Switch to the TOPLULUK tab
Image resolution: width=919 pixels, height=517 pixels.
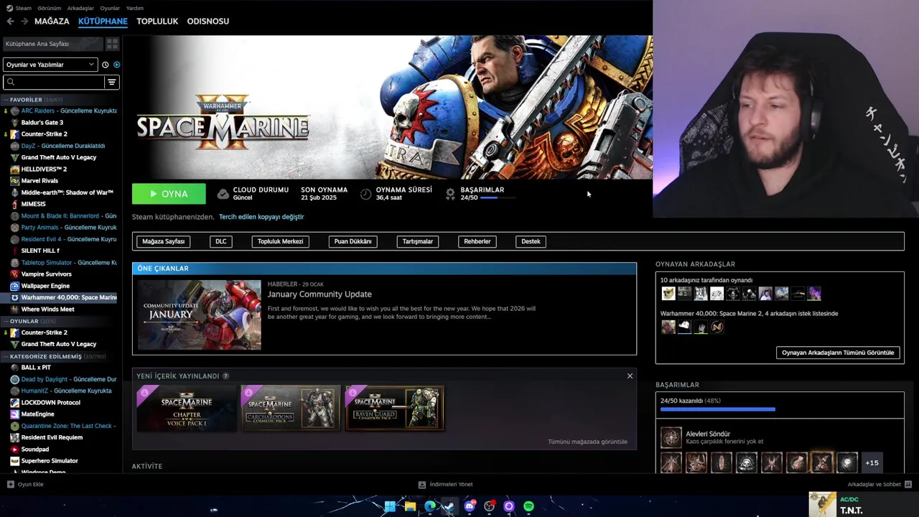(157, 22)
